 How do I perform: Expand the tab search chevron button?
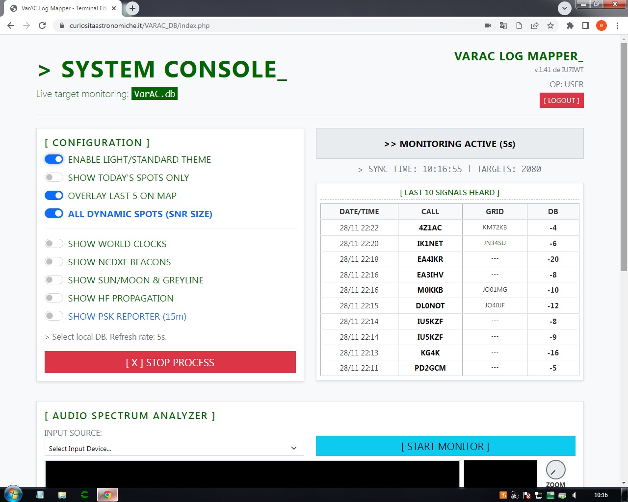coord(565,8)
